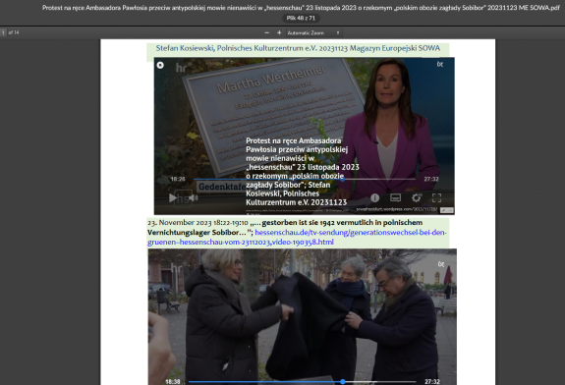The image size is (565, 385).
Task: Click the fullscreen icon in first video
Action: tap(436, 197)
